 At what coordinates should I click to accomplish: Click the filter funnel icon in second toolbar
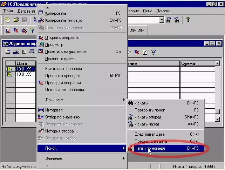pyautogui.click(x=32, y=30)
